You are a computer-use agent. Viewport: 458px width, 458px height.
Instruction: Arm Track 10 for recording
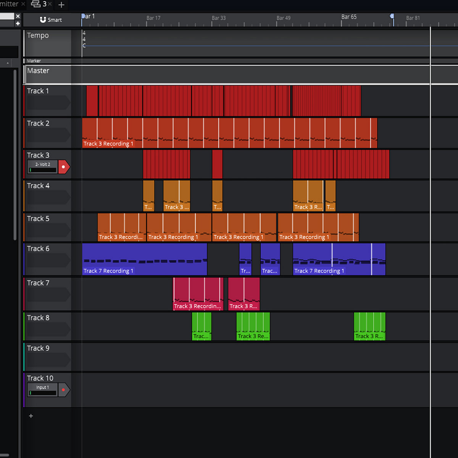[64, 390]
